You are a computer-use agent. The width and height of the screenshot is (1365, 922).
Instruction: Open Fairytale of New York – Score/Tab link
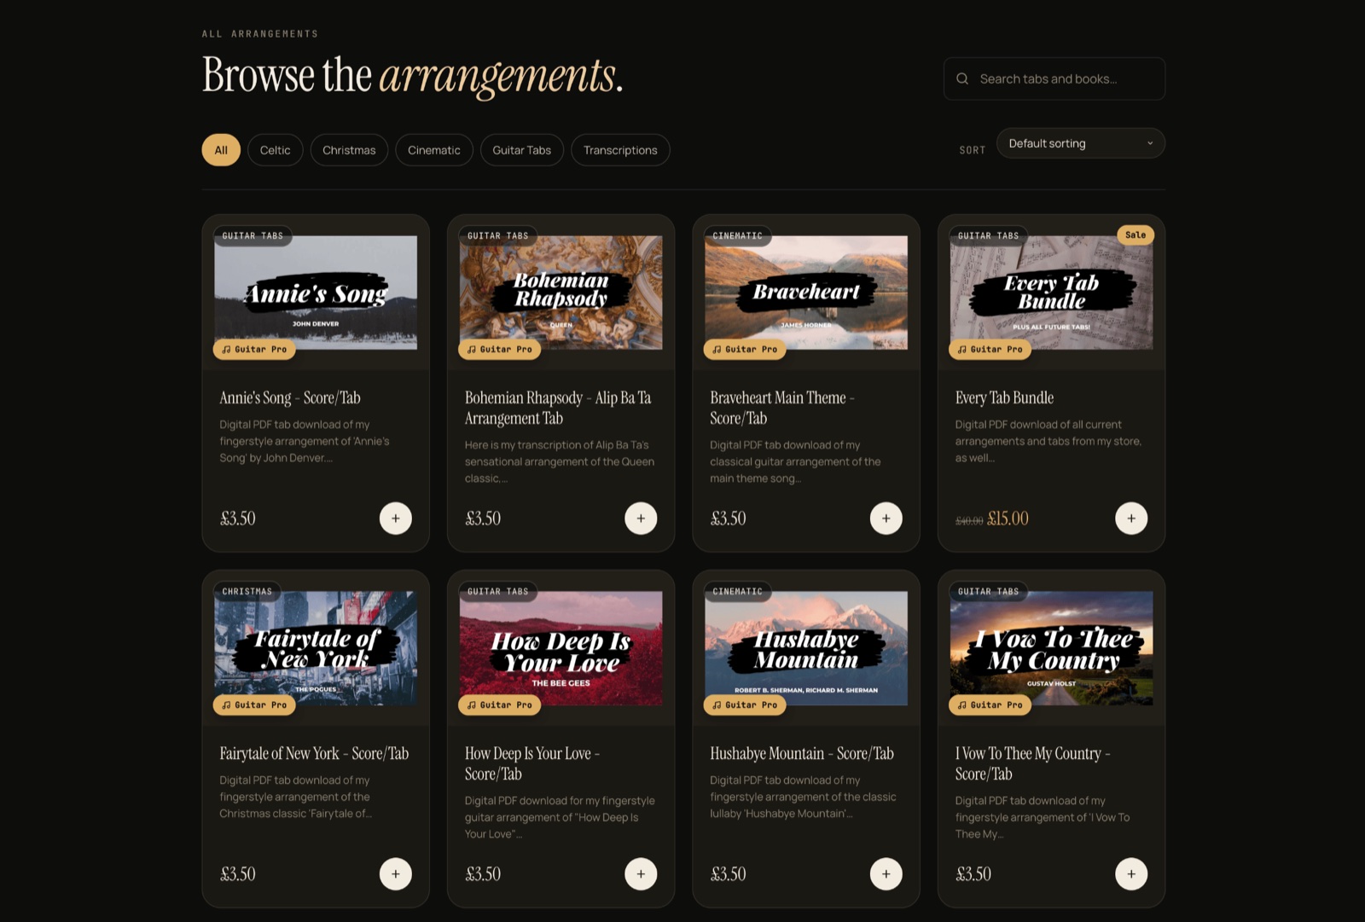pyautogui.click(x=314, y=753)
